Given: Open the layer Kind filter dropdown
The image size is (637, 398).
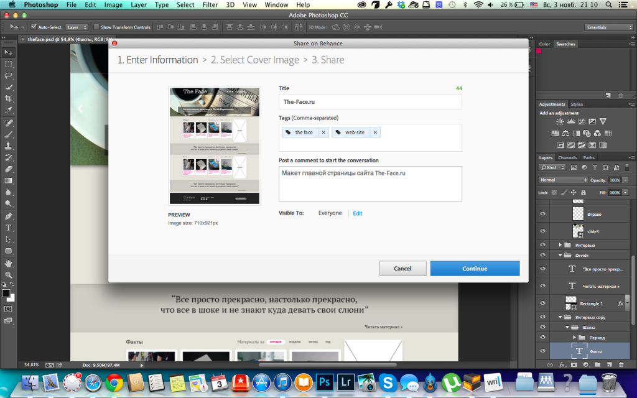Looking at the screenshot, I should [x=552, y=167].
